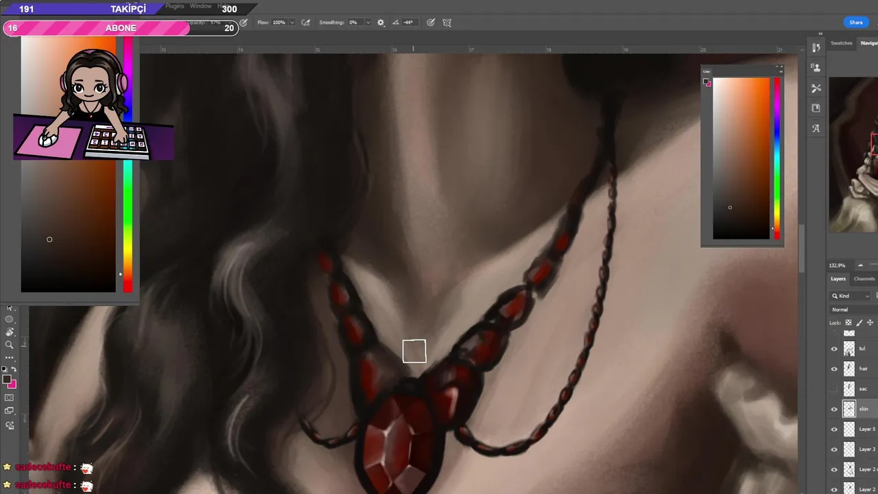Click pink background color swatch
The width and height of the screenshot is (878, 494).
pyautogui.click(x=12, y=384)
